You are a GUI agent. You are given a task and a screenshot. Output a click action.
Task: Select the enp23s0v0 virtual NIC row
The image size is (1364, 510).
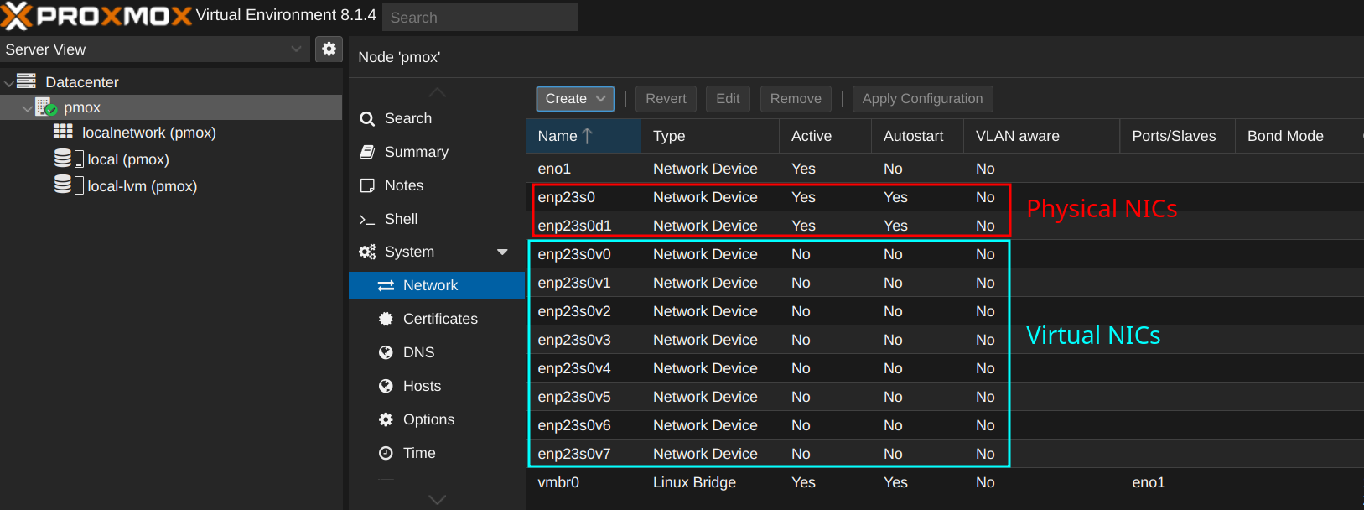coord(945,254)
